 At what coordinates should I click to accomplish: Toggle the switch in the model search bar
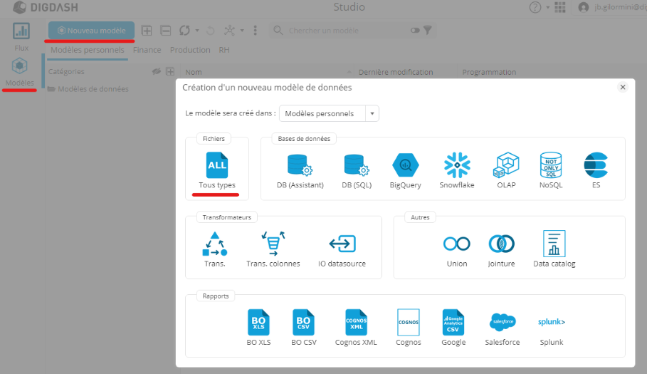[415, 31]
